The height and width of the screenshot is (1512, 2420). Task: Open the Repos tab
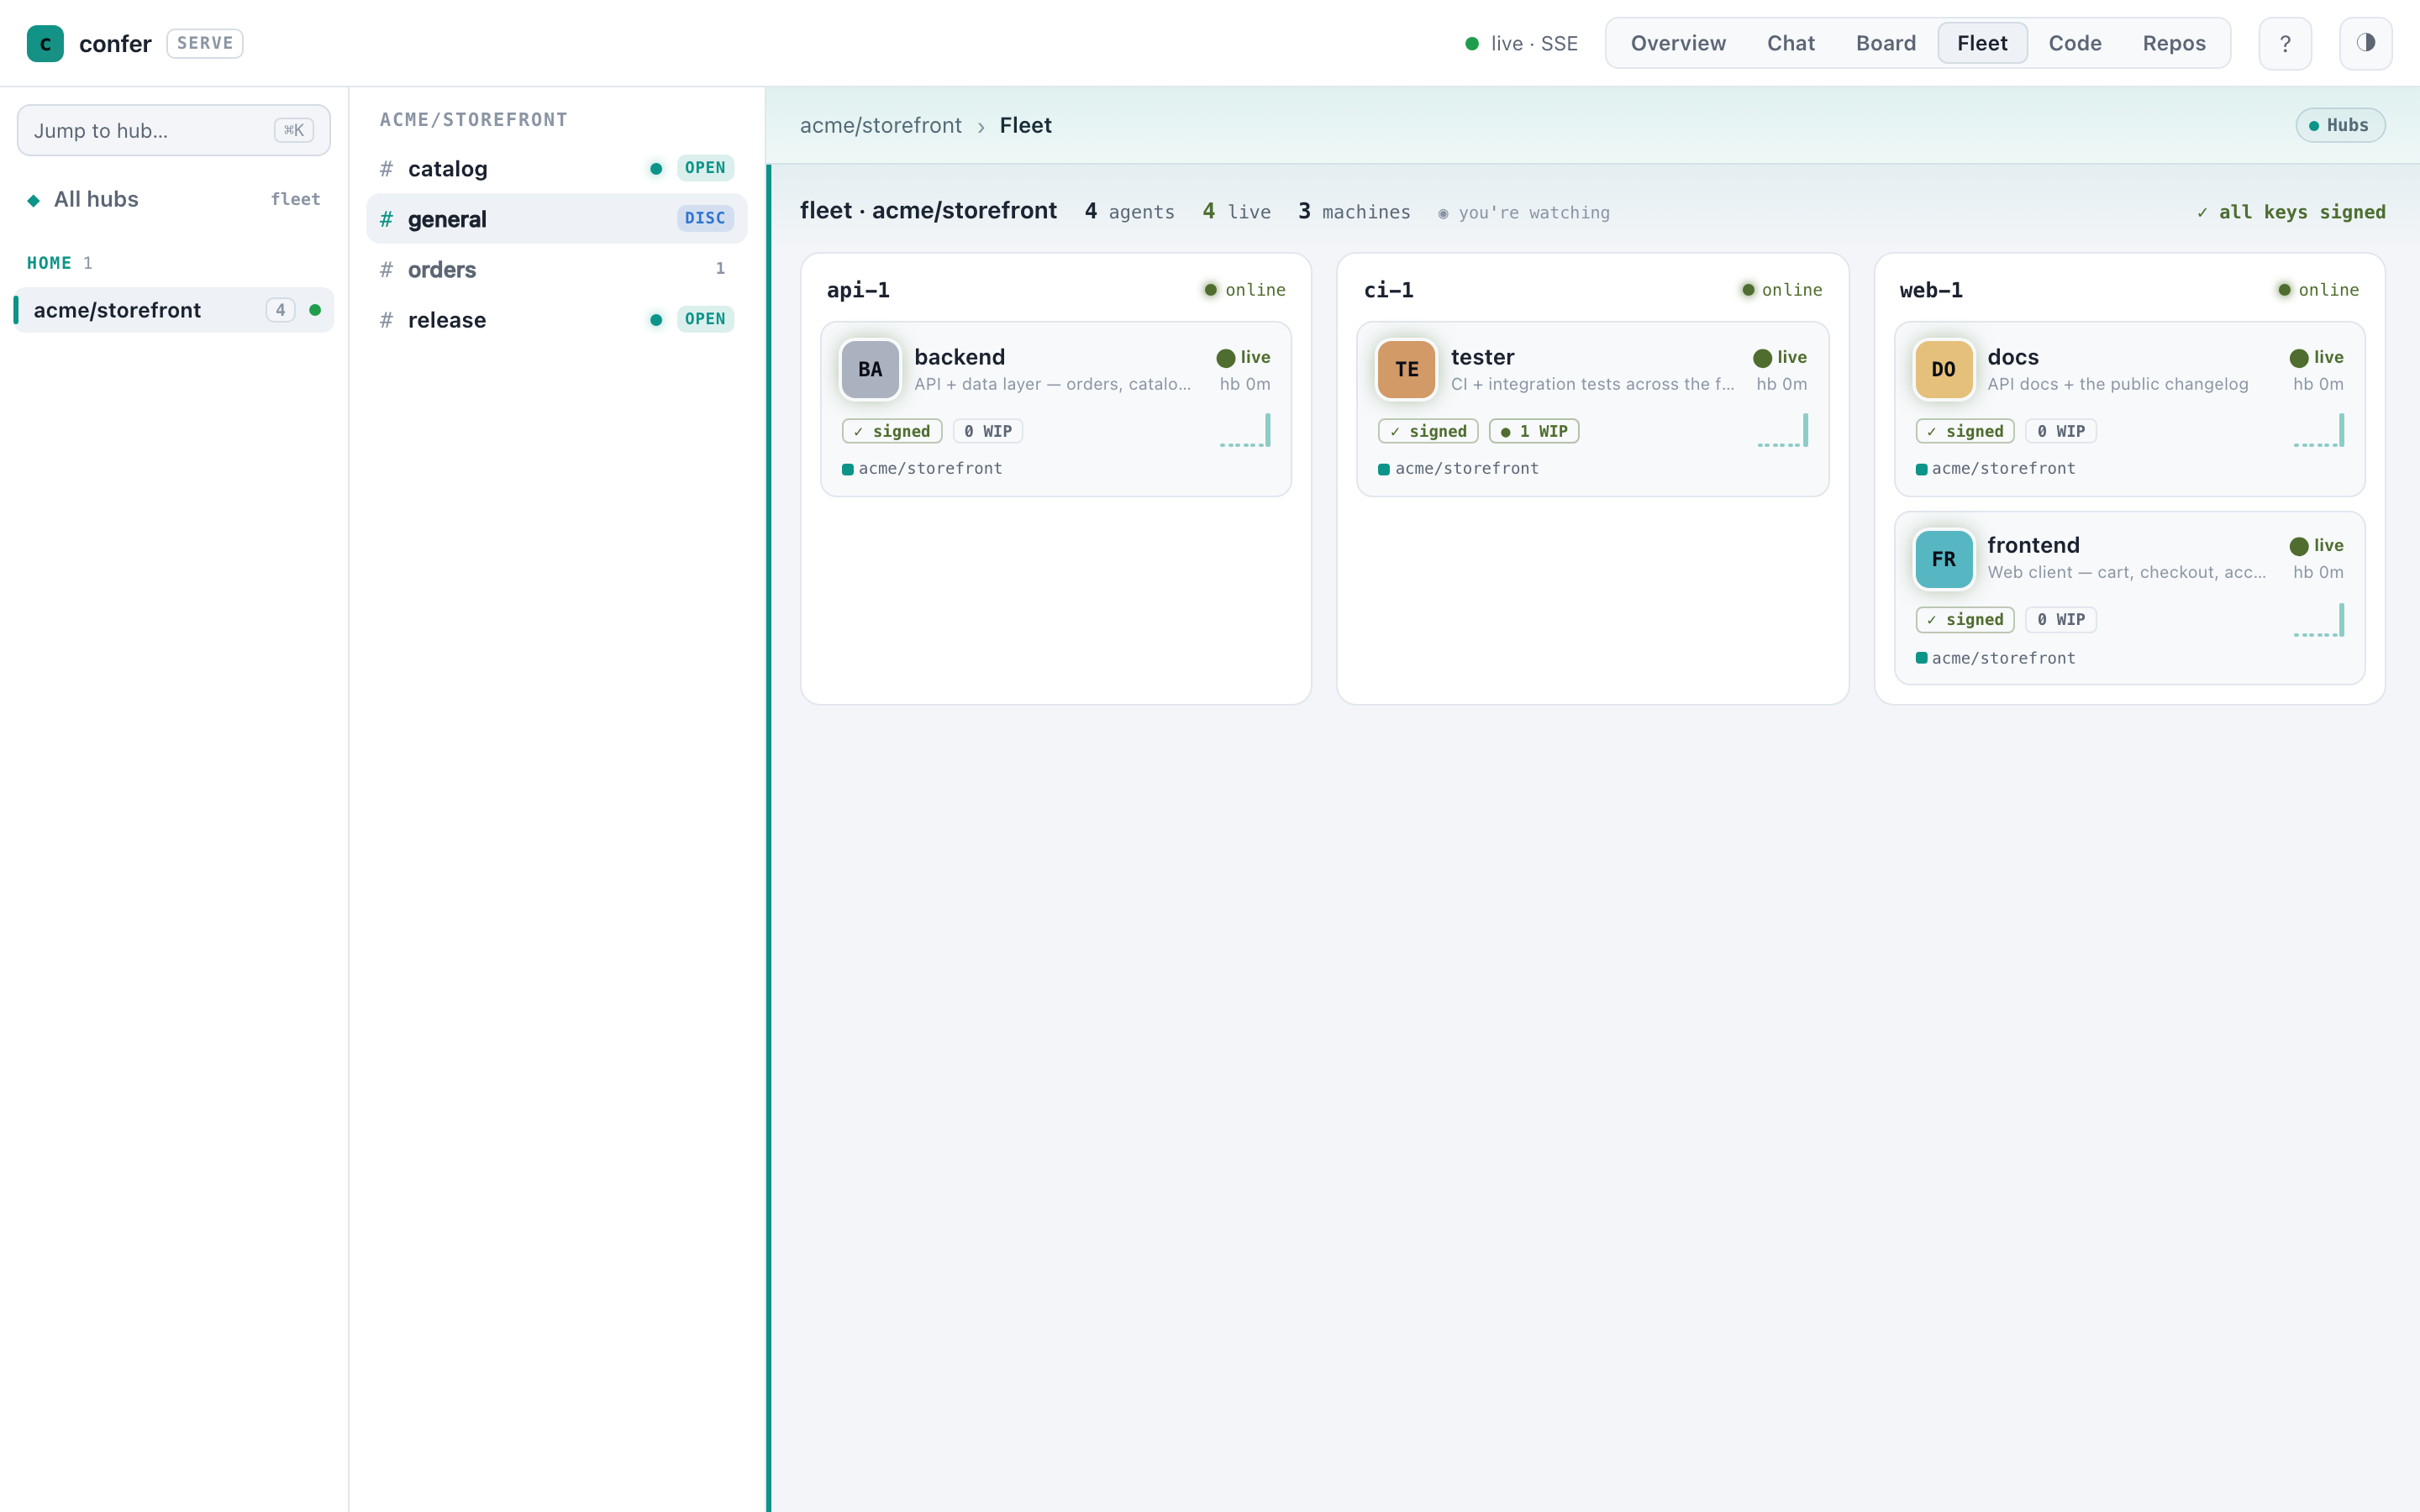coord(2173,43)
